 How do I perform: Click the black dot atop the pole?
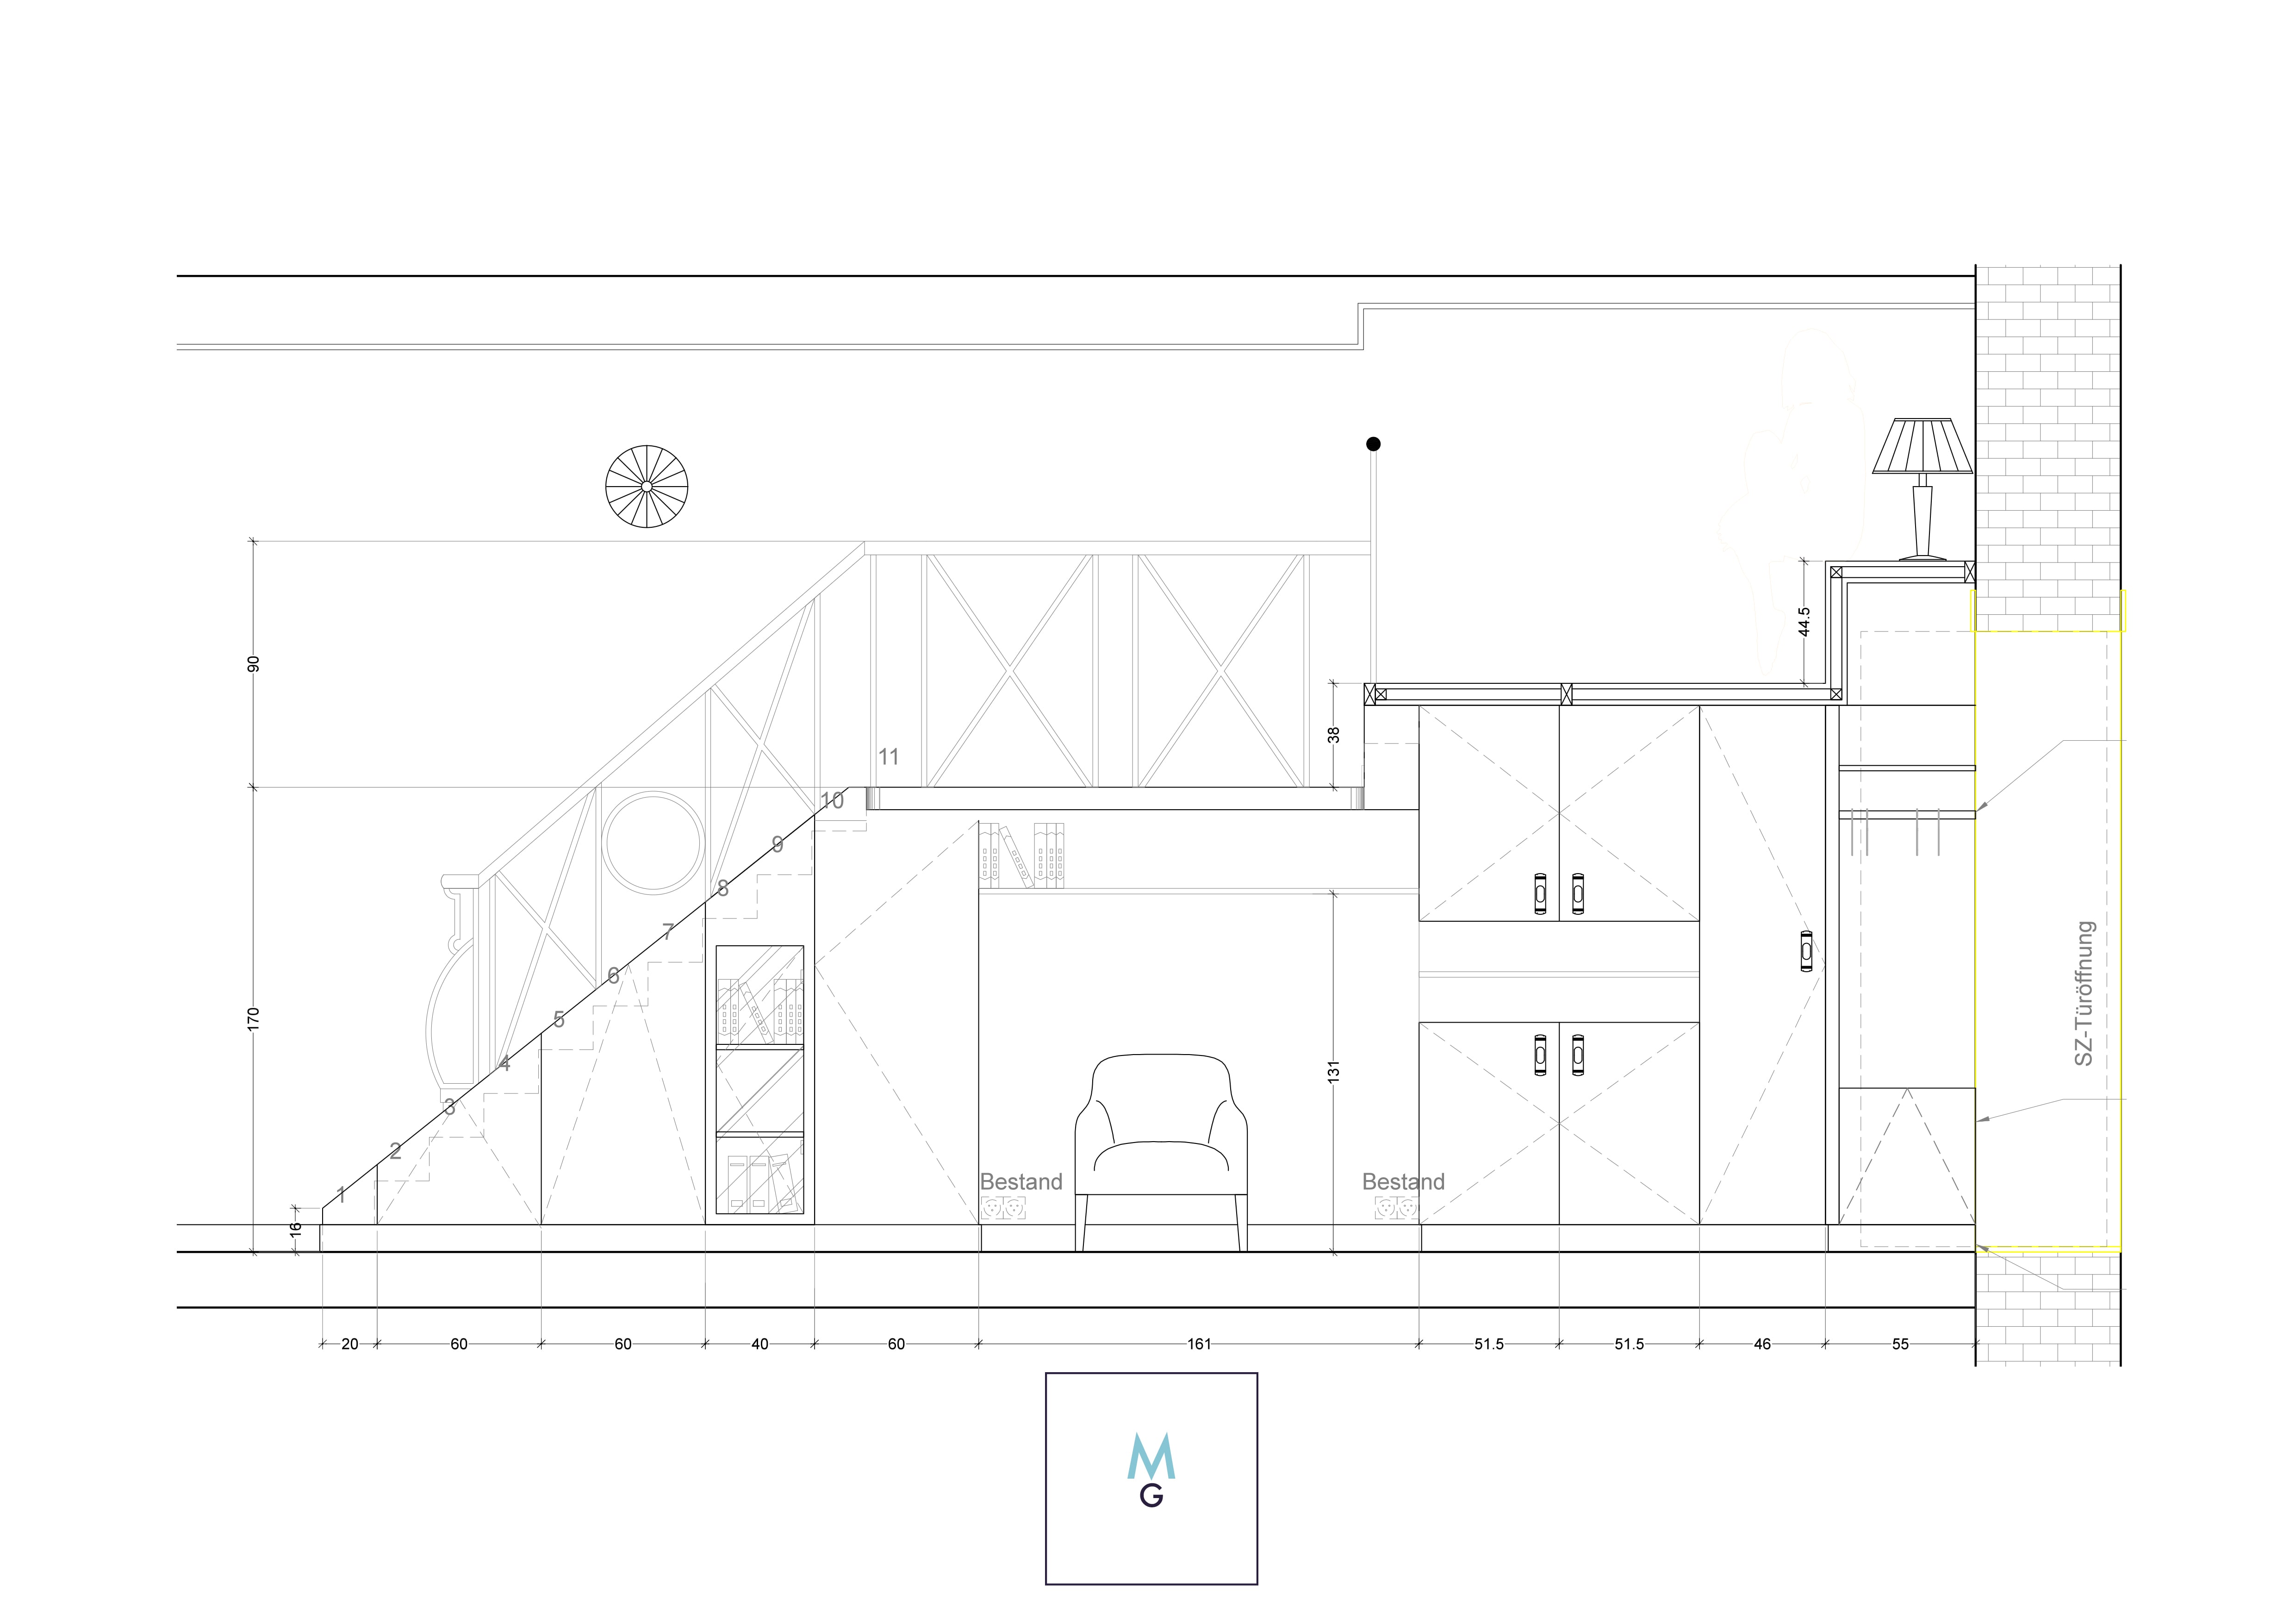point(1373,444)
